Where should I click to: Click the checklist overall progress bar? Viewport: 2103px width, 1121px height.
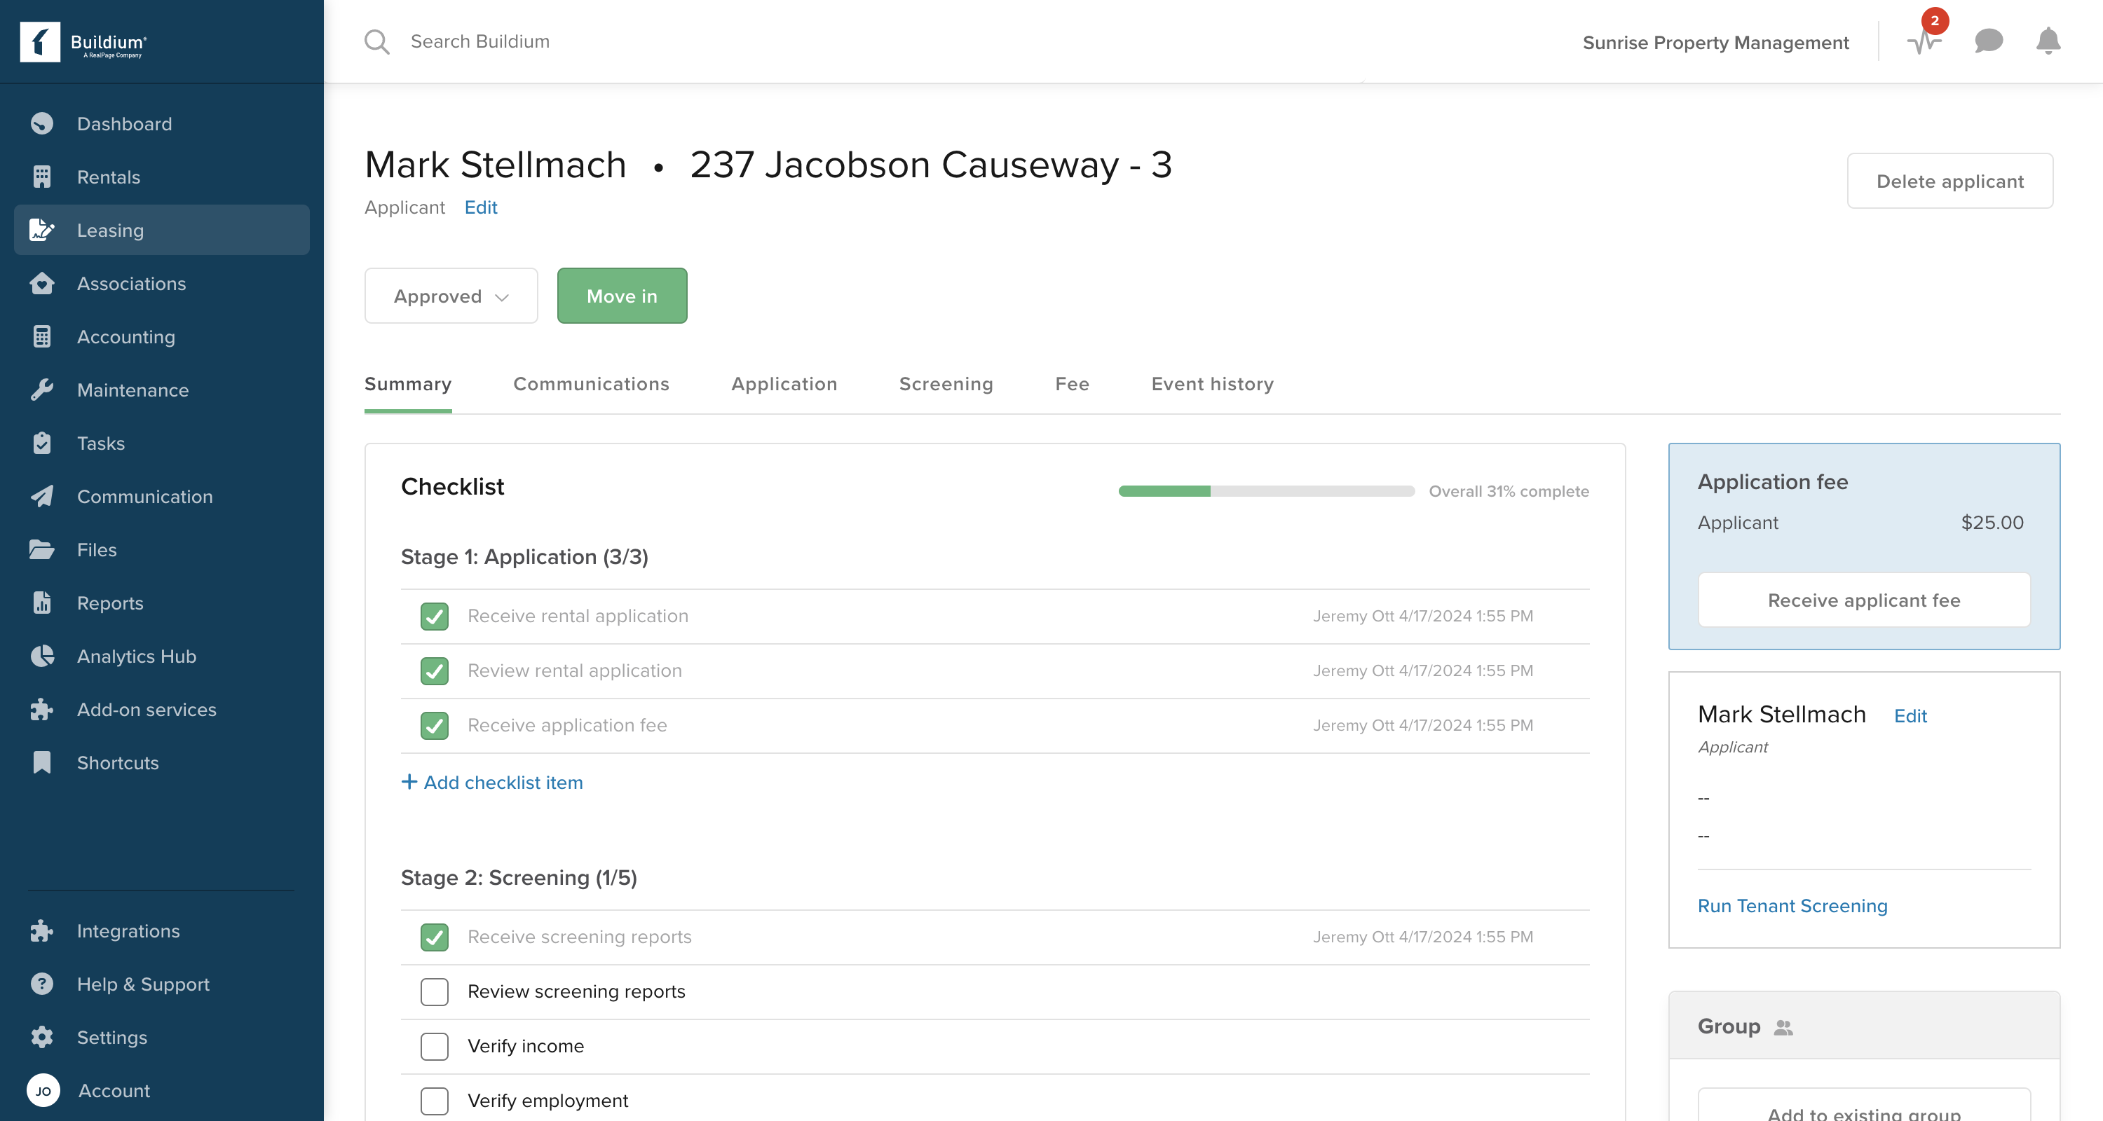pos(1266,490)
